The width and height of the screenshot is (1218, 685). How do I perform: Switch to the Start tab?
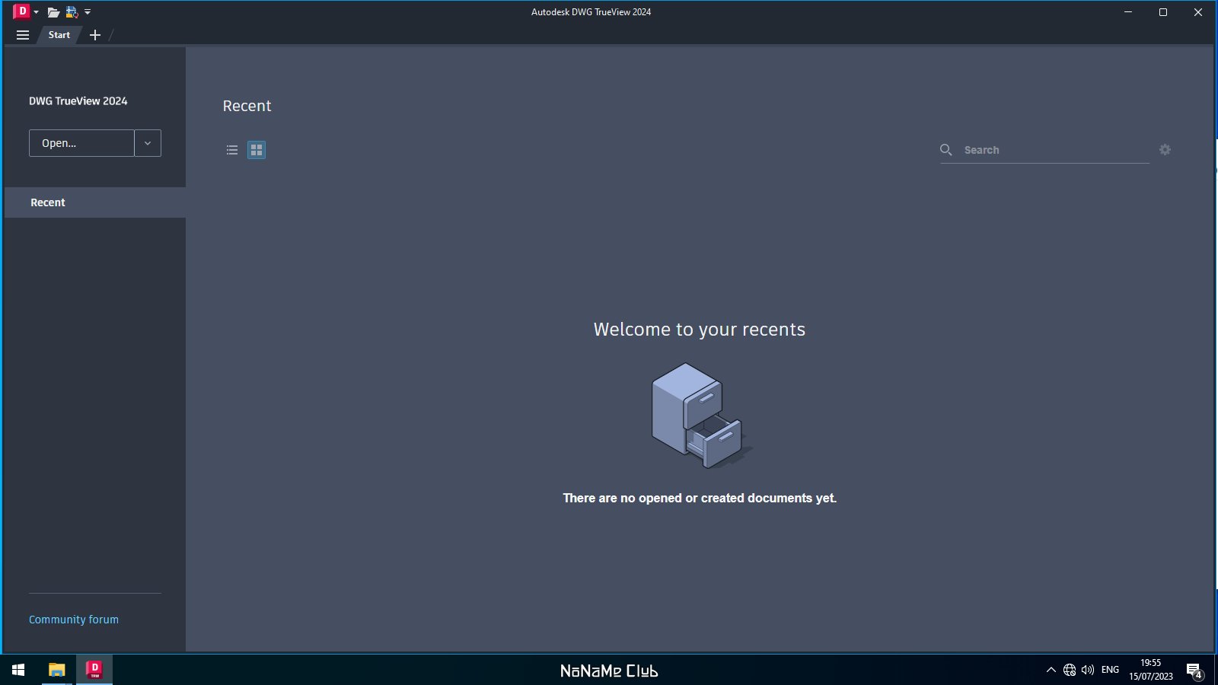59,35
